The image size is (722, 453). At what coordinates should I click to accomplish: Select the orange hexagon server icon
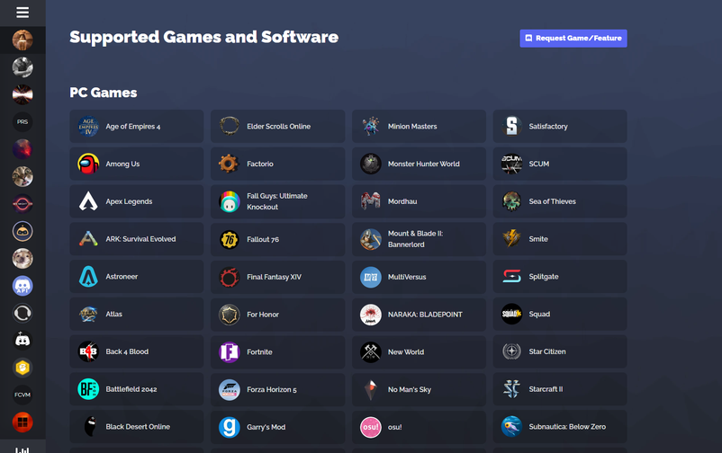coord(23,368)
